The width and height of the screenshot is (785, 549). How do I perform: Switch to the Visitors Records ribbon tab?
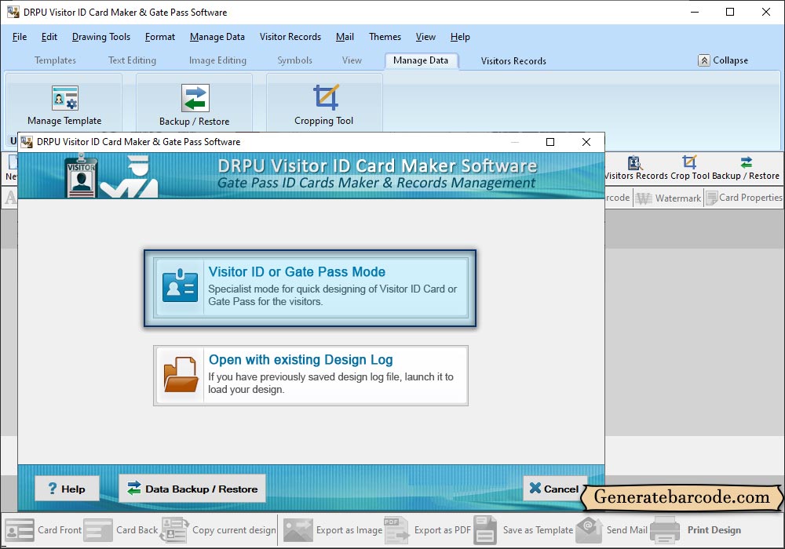(513, 61)
